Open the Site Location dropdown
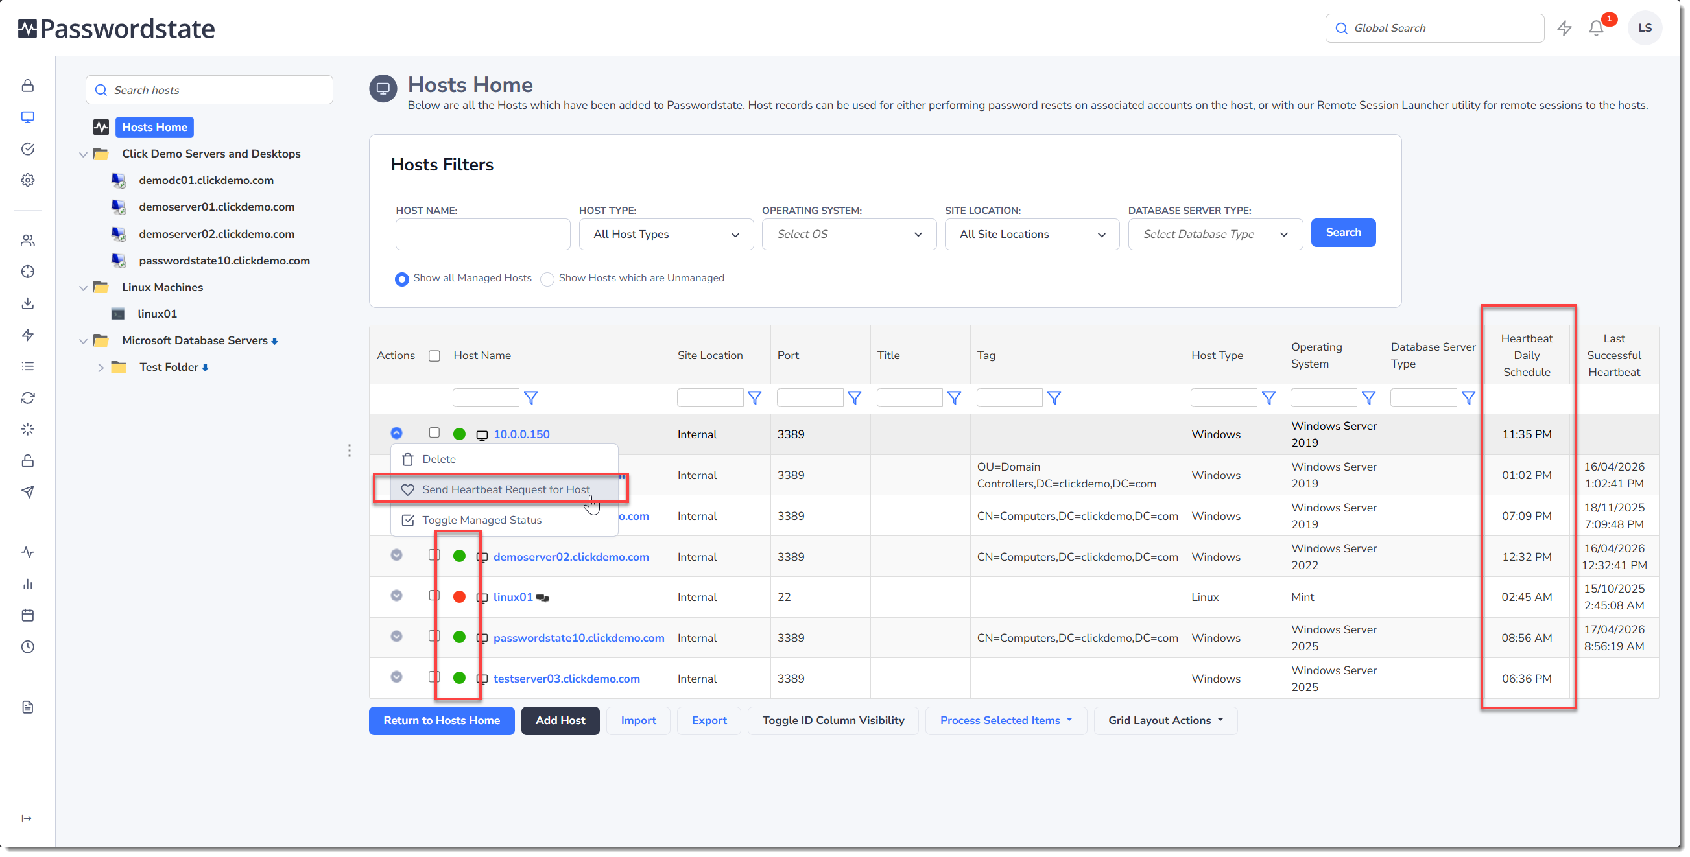 (x=1032, y=234)
